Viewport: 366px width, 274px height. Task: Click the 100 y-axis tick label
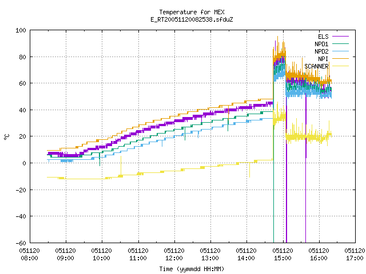click(x=21, y=30)
